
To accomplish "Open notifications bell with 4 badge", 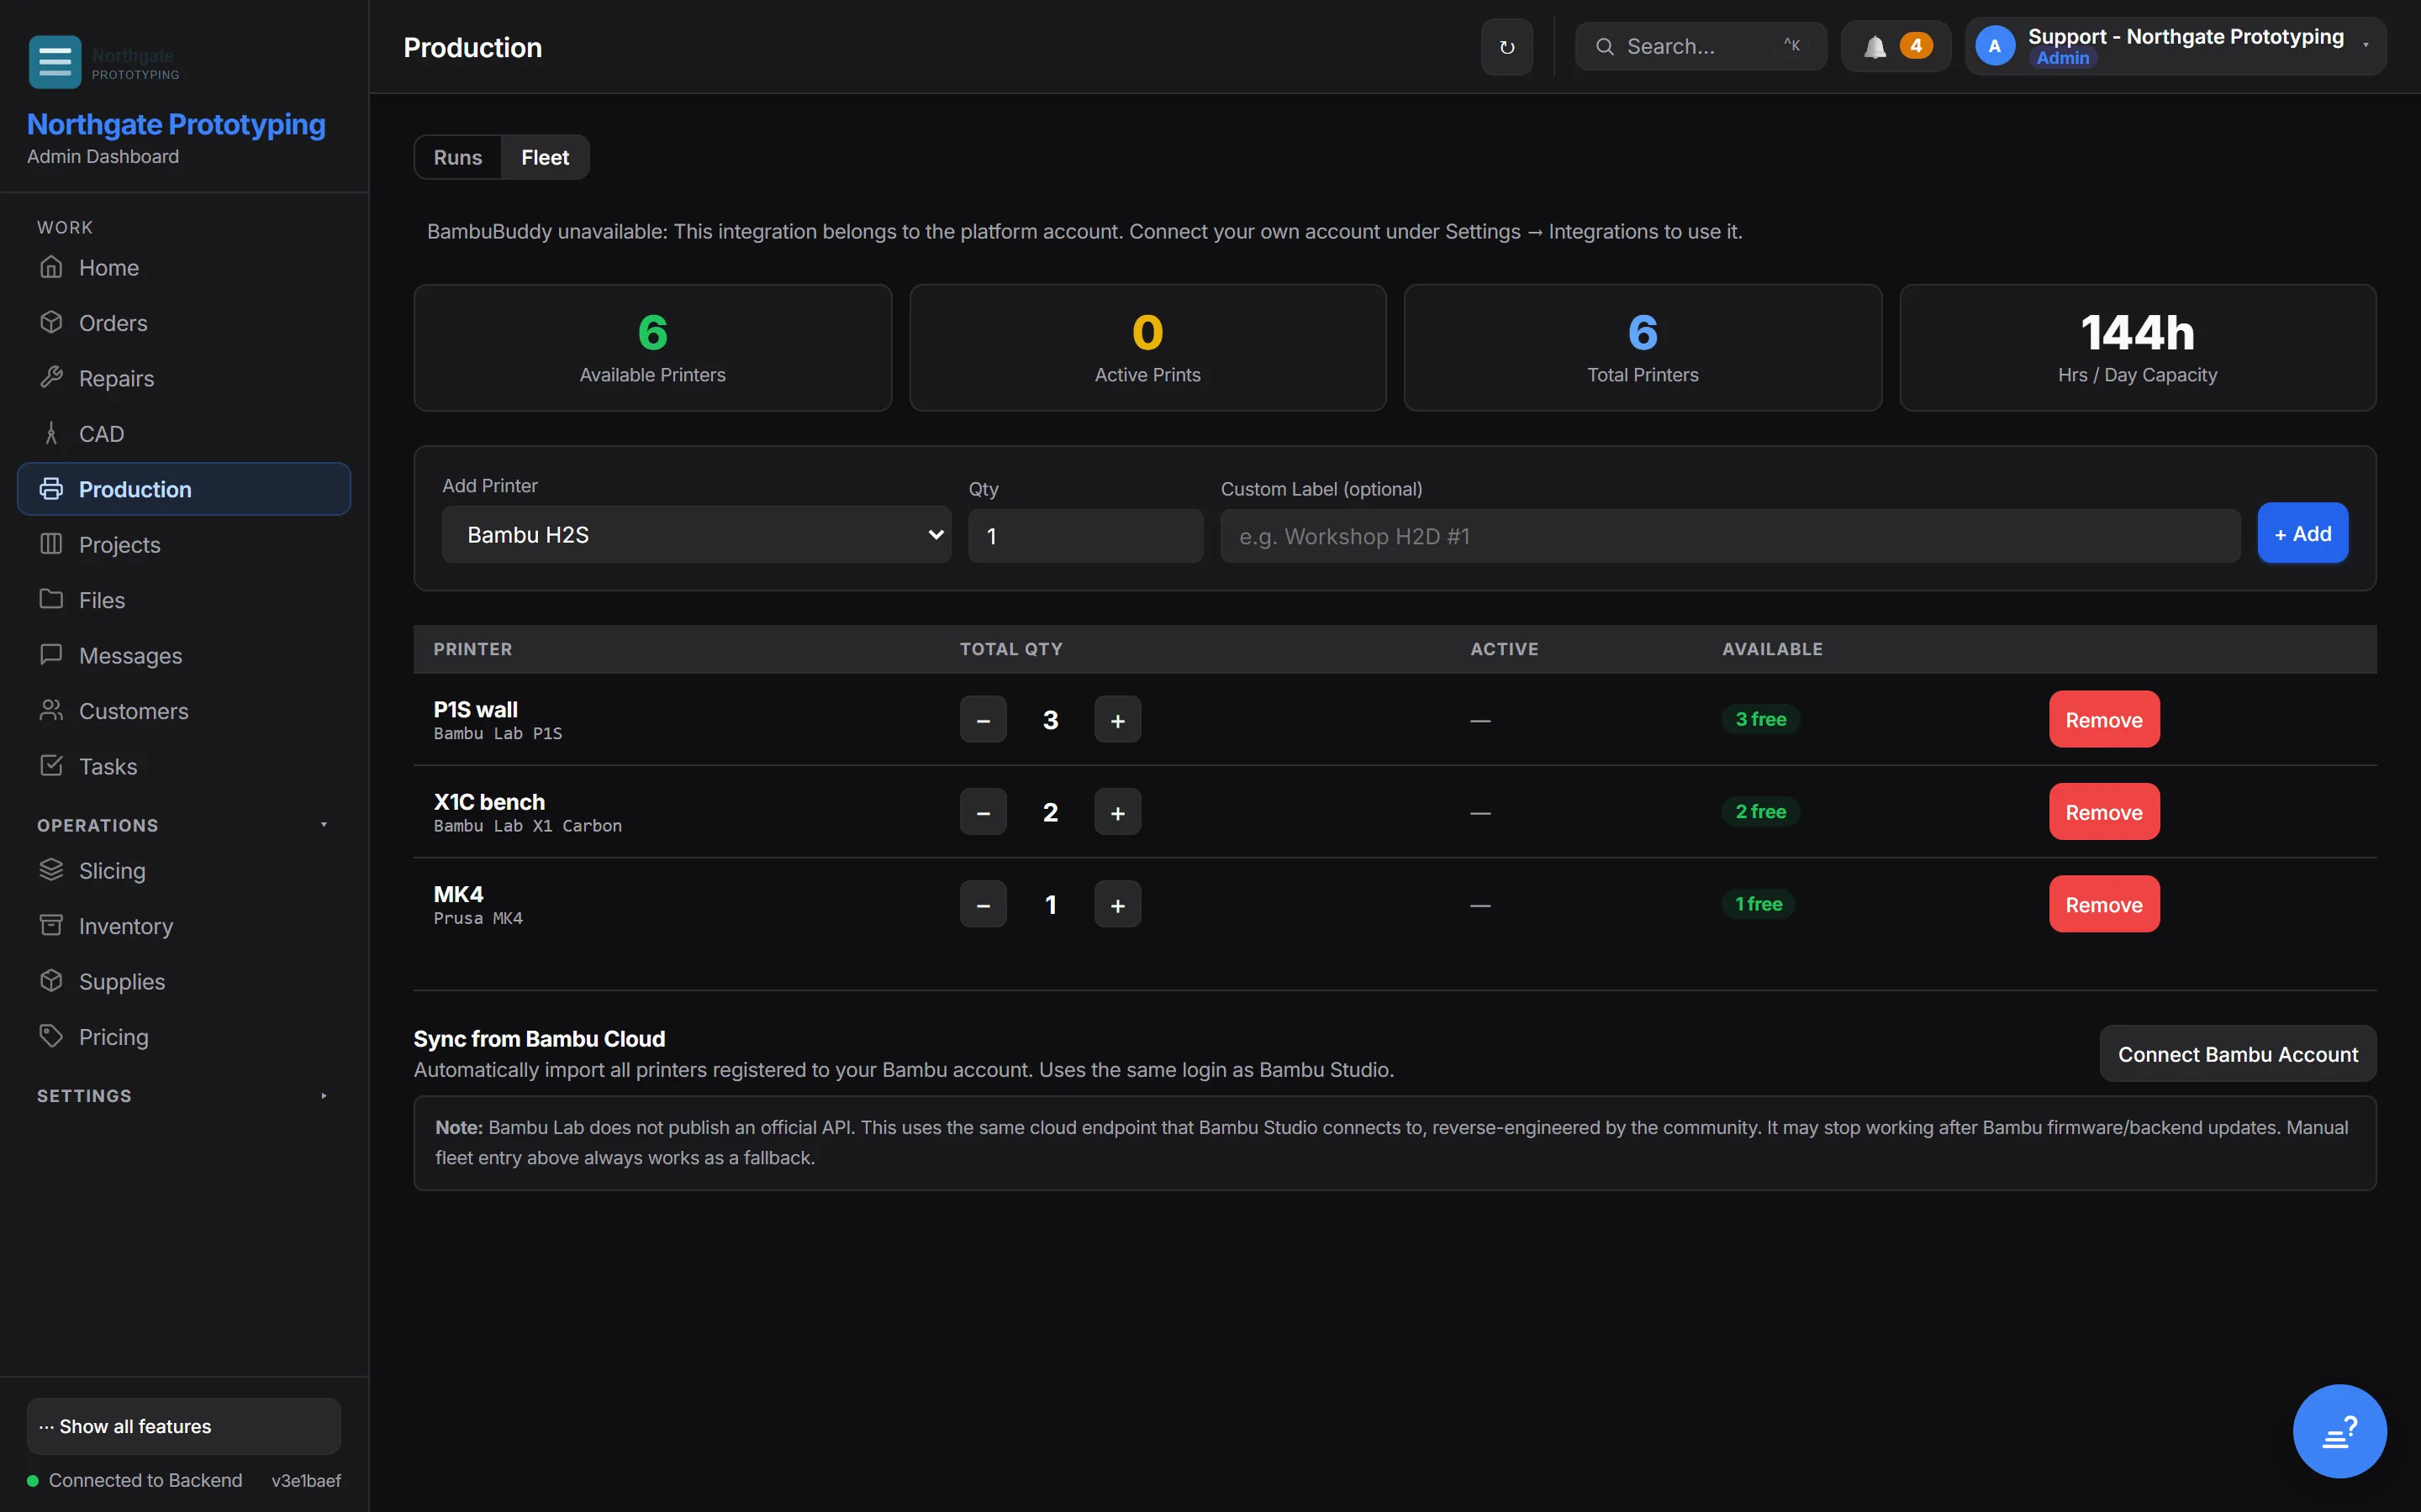I will (1896, 47).
